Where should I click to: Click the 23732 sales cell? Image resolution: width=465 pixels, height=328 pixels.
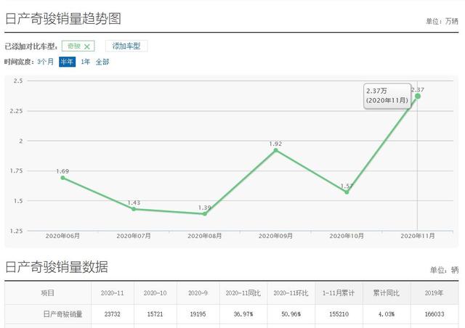[x=113, y=314]
